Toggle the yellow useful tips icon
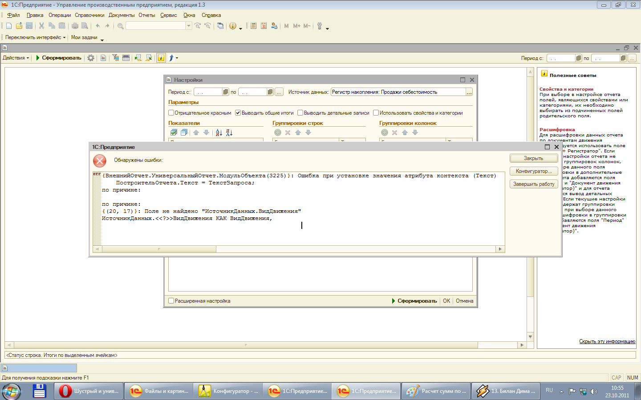This screenshot has width=641, height=400. click(x=161, y=58)
